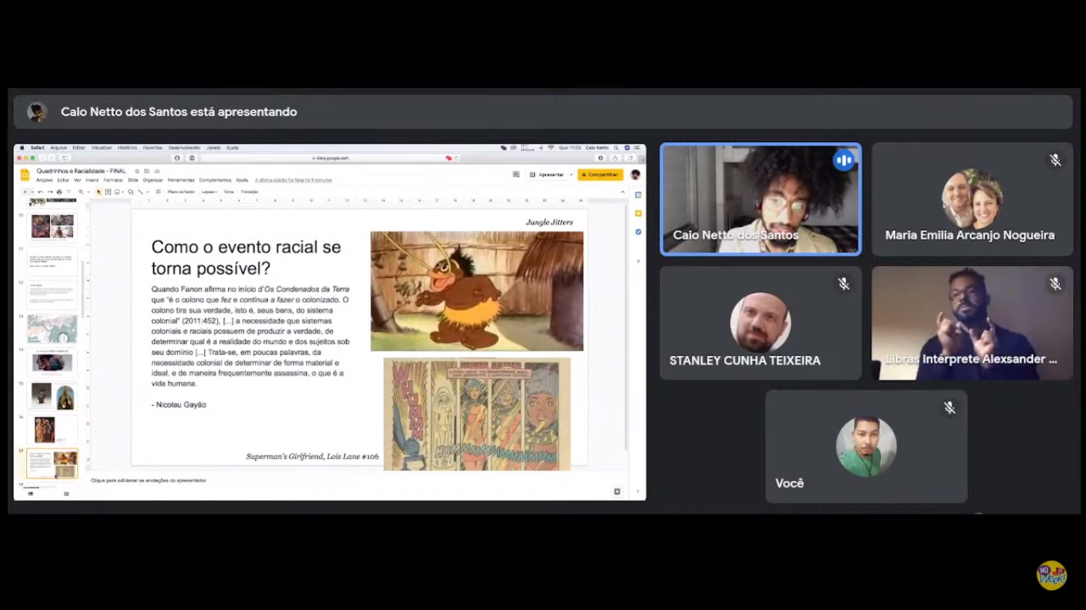
Task: Open the Ferramentas menu
Action: tap(180, 180)
